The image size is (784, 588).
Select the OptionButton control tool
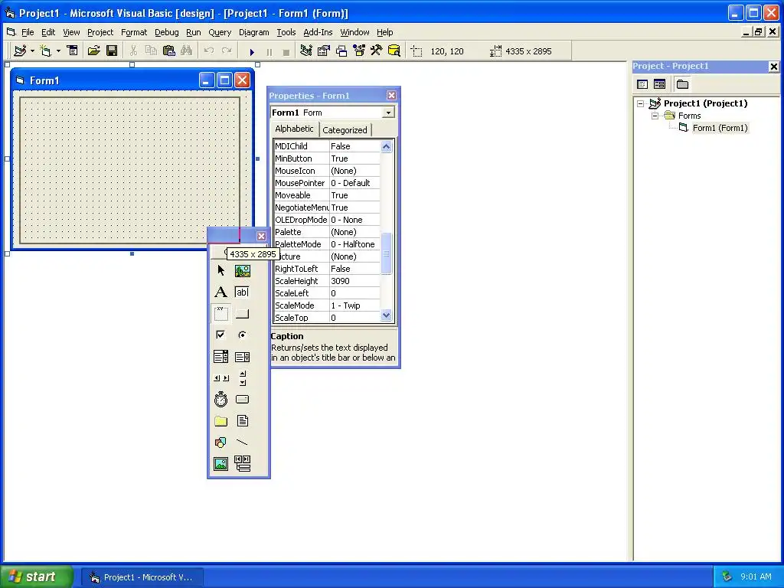pyautogui.click(x=243, y=335)
